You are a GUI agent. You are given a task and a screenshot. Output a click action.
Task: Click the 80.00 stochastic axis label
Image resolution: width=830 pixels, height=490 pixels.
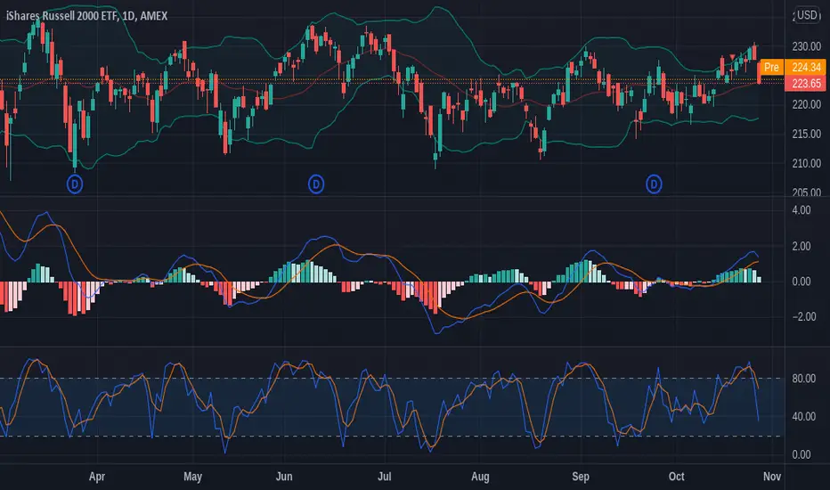(x=803, y=379)
